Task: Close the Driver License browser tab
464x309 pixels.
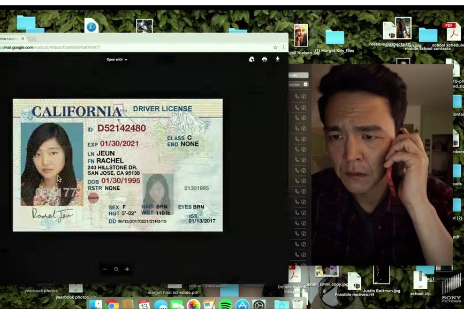Action: coord(23,38)
